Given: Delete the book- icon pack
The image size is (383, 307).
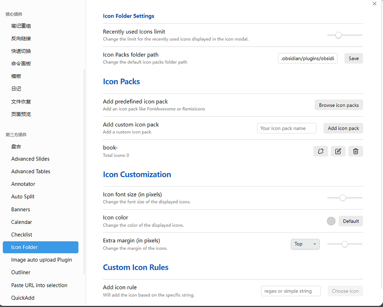Looking at the screenshot, I should (x=355, y=151).
